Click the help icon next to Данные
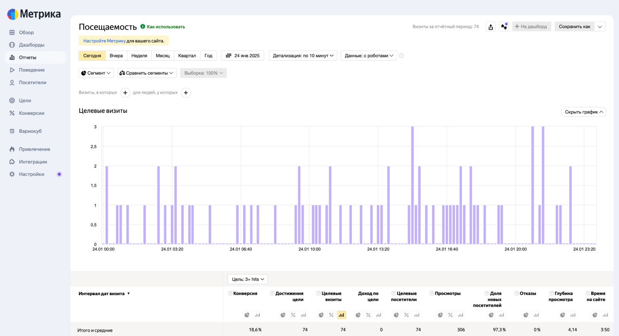 pyautogui.click(x=402, y=55)
